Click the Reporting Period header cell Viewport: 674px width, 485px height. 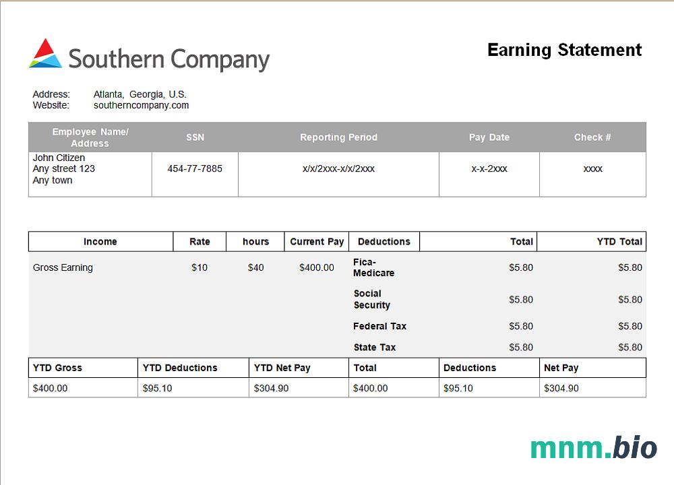click(338, 137)
